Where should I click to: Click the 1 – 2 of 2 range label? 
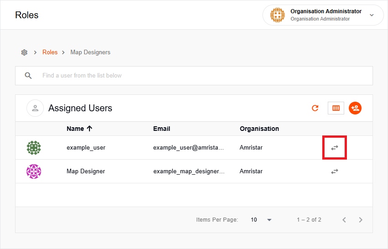click(309, 220)
